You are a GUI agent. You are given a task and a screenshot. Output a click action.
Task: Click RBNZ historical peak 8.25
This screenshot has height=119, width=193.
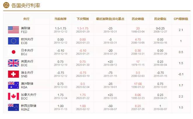pyautogui.click(x=138, y=106)
